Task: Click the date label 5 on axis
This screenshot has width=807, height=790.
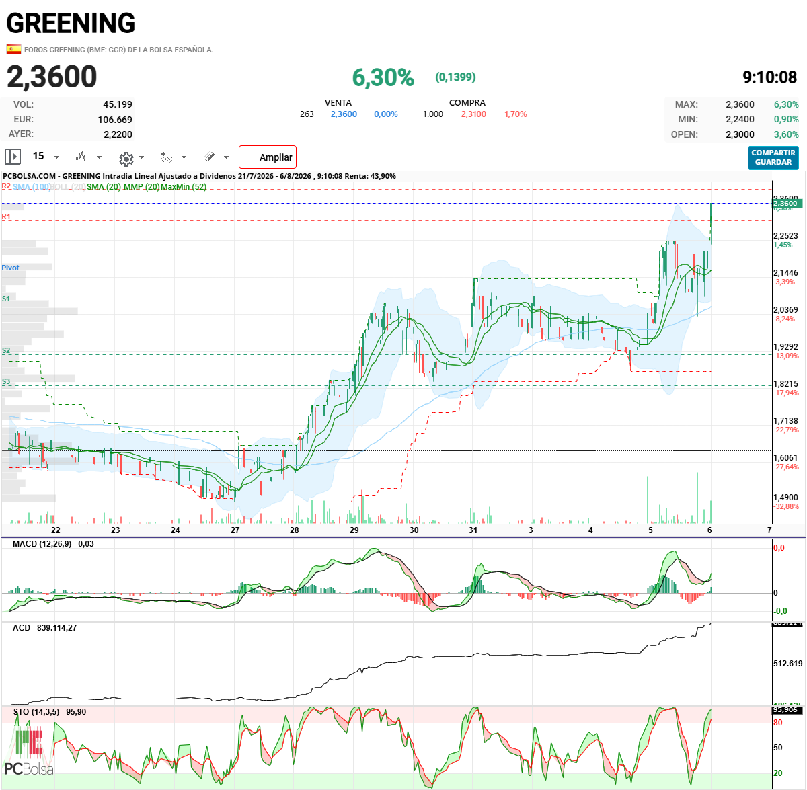Action: point(650,530)
